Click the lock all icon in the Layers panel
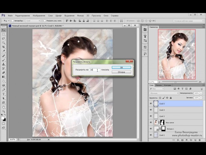Image resolution: width=206 pixels, height=155 pixels. click(170, 97)
